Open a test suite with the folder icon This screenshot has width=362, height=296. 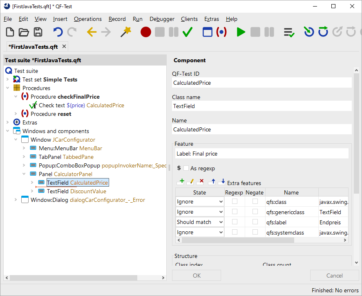24,32
